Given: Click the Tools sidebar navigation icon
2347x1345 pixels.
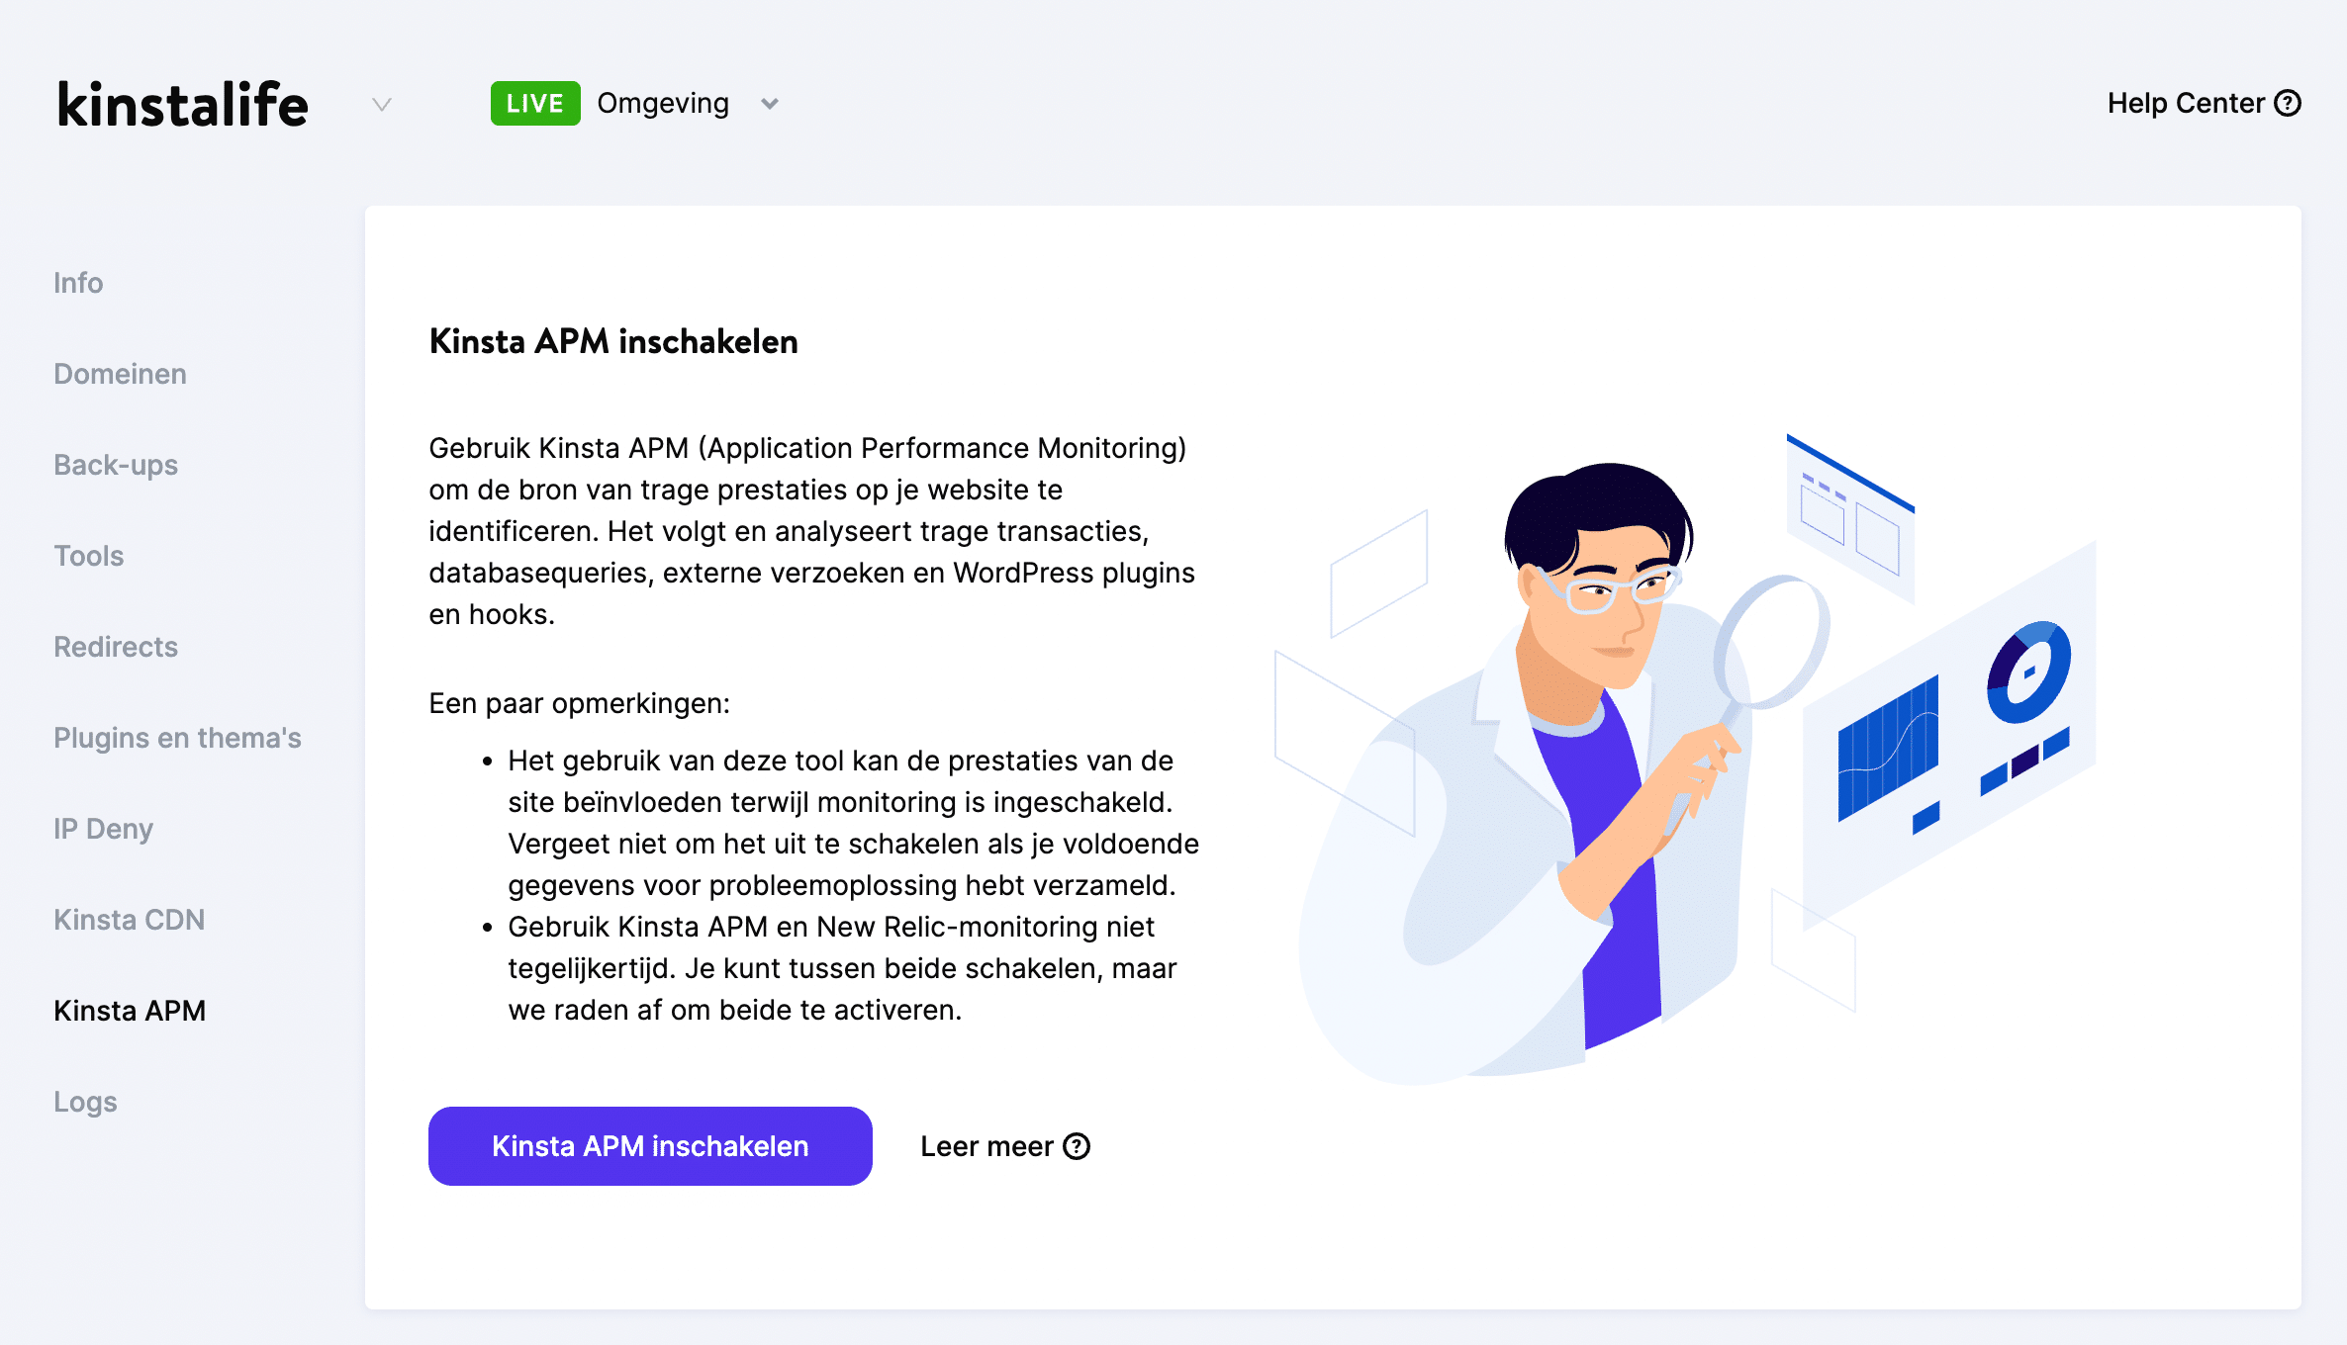Looking at the screenshot, I should (x=89, y=556).
